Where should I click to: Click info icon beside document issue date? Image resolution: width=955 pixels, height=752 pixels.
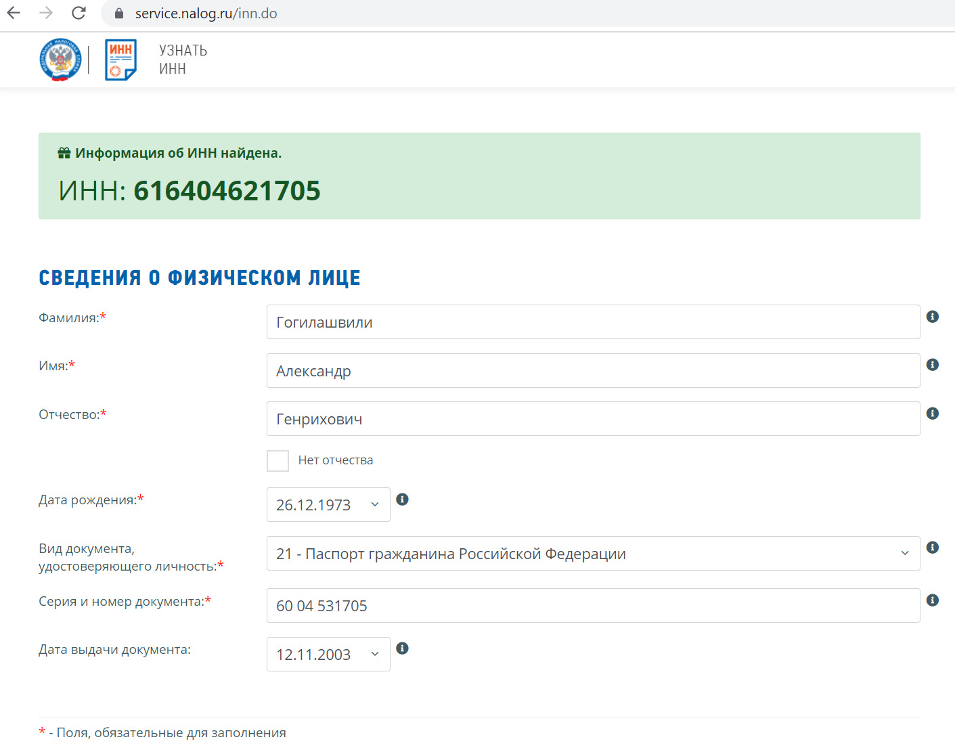[x=402, y=648]
